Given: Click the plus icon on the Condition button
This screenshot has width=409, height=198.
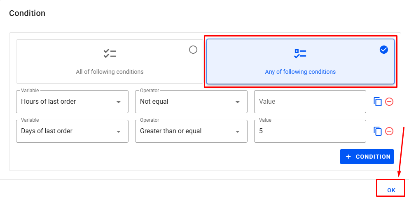Looking at the screenshot, I should pos(349,157).
